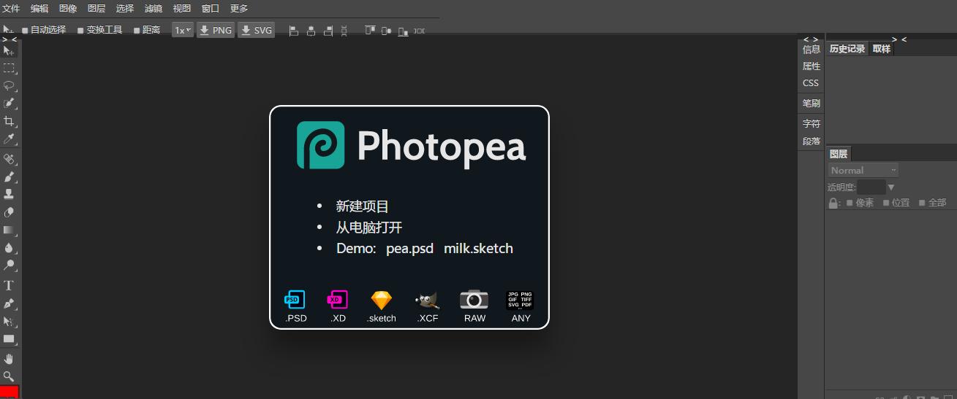Image resolution: width=957 pixels, height=399 pixels.
Task: Switch to the 历史记录 tab
Action: [847, 49]
